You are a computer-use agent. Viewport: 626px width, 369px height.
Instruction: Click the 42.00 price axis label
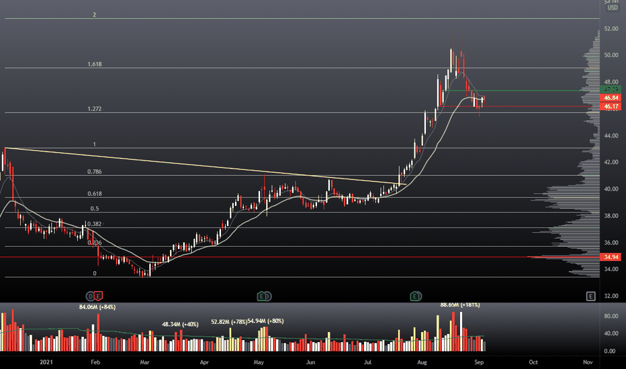point(611,162)
